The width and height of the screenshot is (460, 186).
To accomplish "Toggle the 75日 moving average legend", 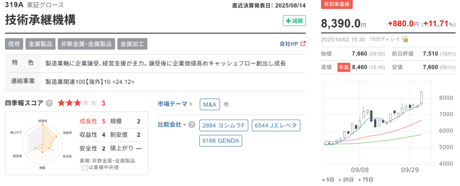I will point(367,179).
